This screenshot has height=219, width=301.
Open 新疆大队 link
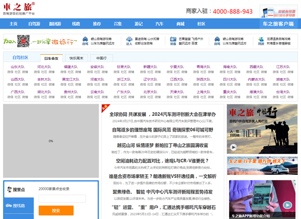[x=150, y=67]
